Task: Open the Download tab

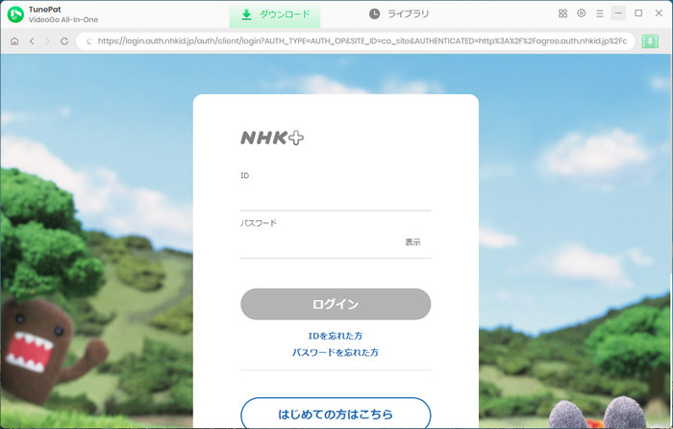Action: coord(275,14)
